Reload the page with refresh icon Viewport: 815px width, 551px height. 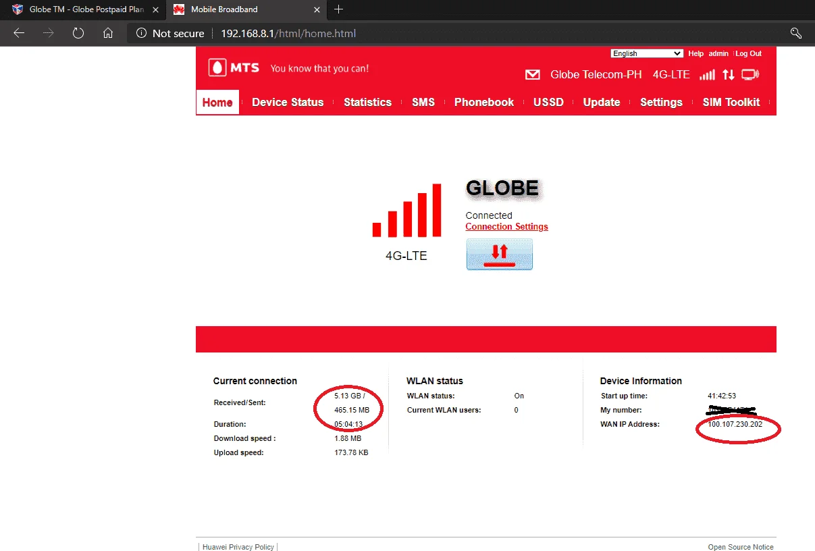(78, 33)
